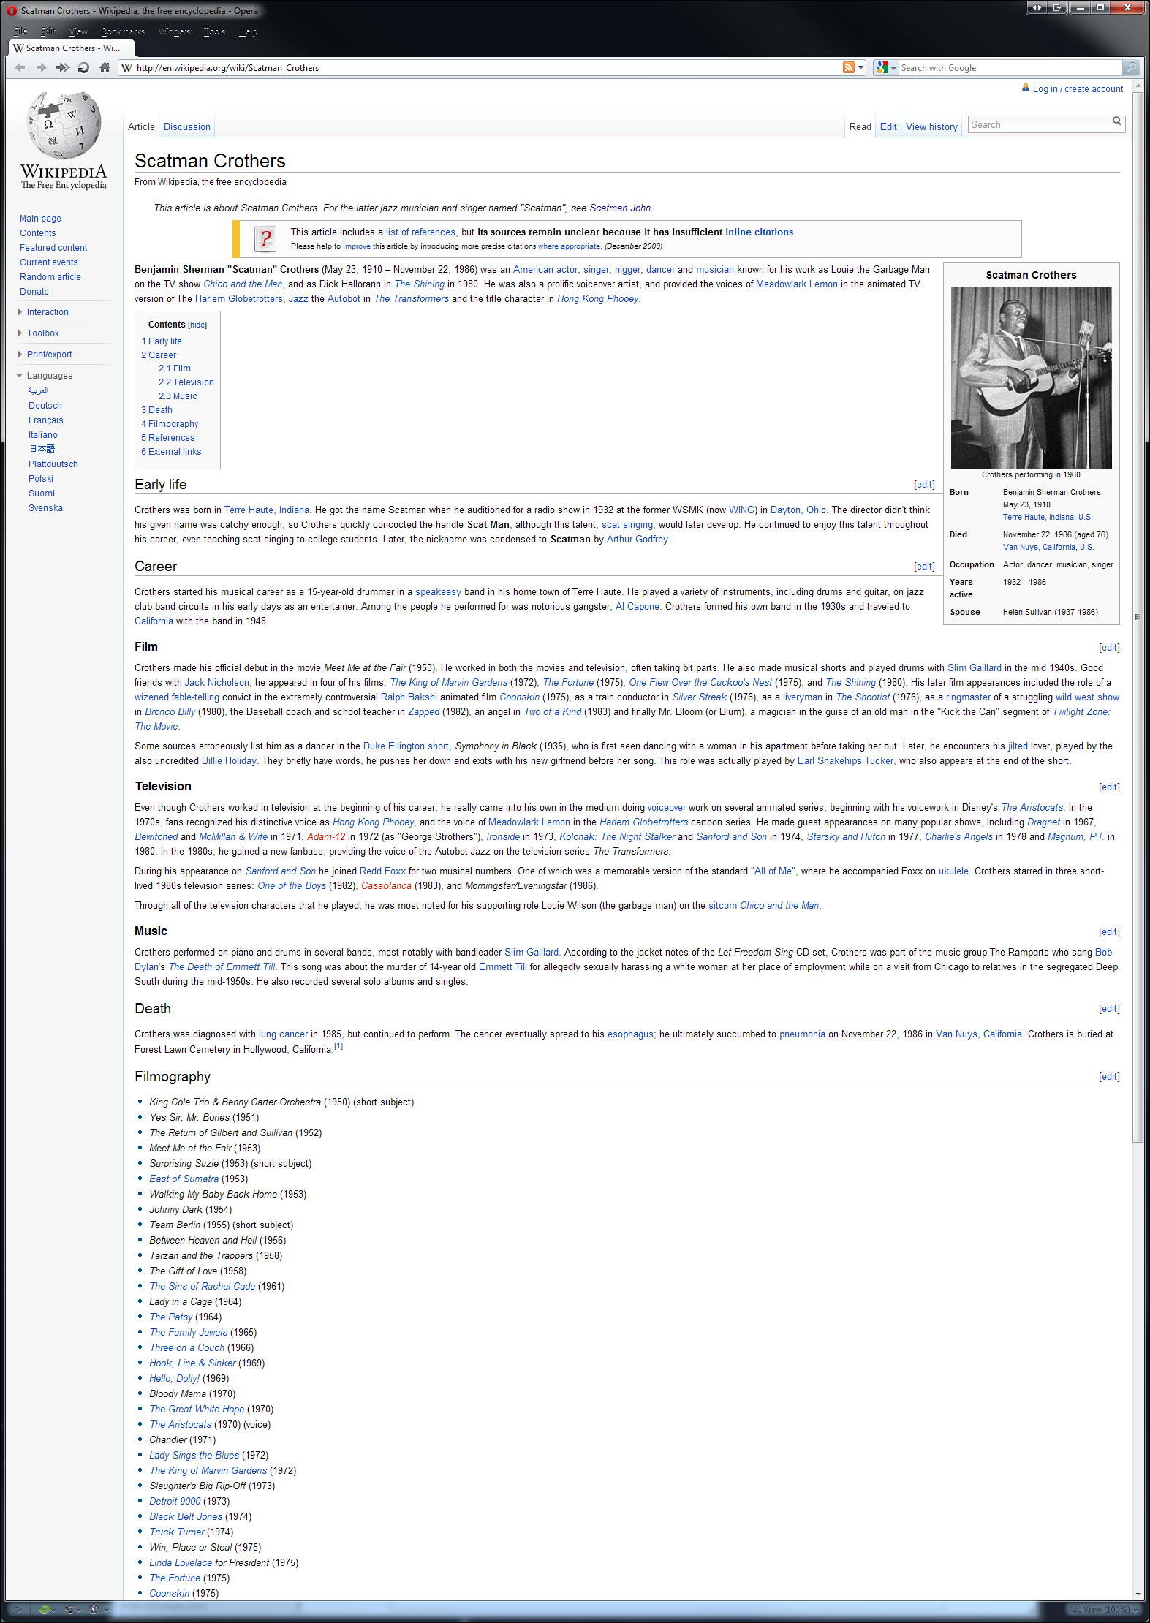This screenshot has width=1150, height=1623.
Task: Select the Scatman Crothers browser tab
Action: pyautogui.click(x=72, y=48)
